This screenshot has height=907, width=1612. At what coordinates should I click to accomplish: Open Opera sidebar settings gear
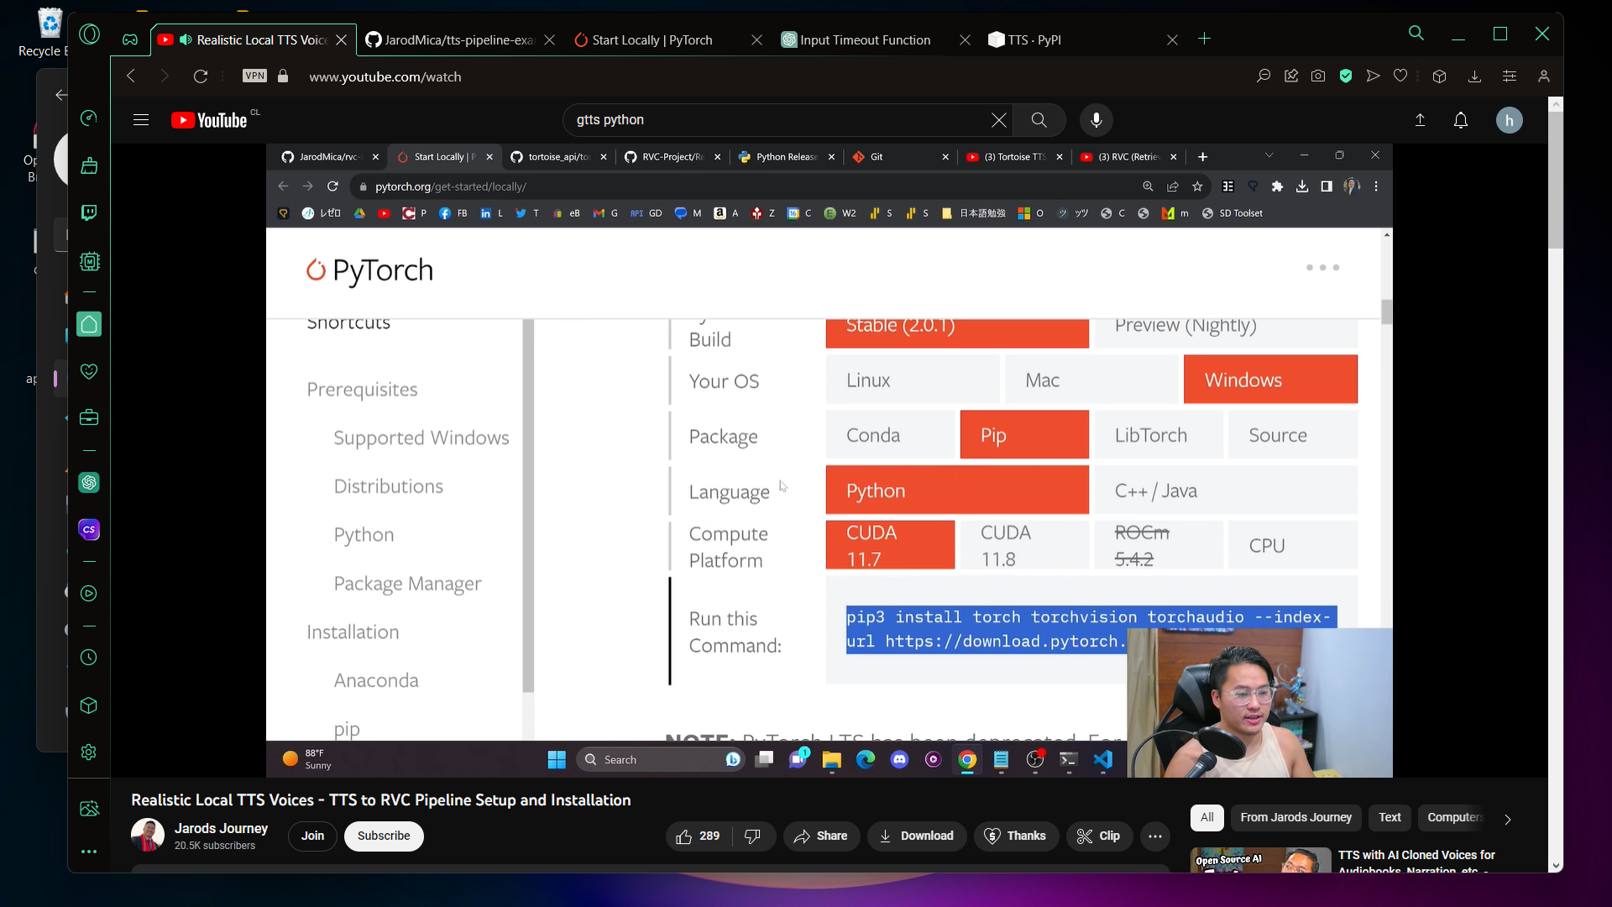pos(89,752)
